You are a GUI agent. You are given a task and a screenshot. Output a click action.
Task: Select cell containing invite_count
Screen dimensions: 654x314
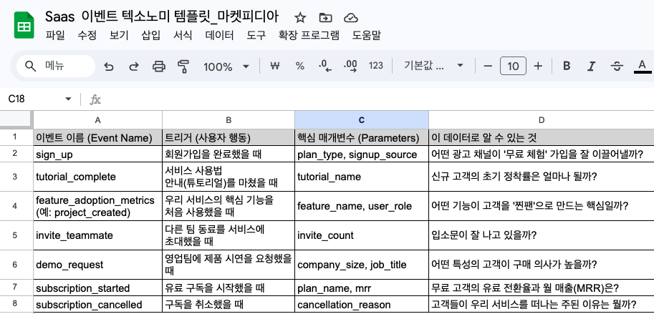[362, 235]
